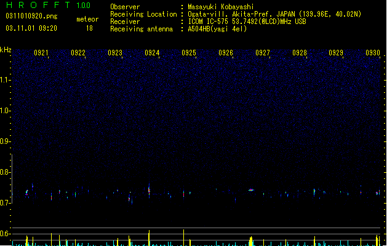
Task: Click the bright meteor echo before 0927
Action: pos(251,190)
